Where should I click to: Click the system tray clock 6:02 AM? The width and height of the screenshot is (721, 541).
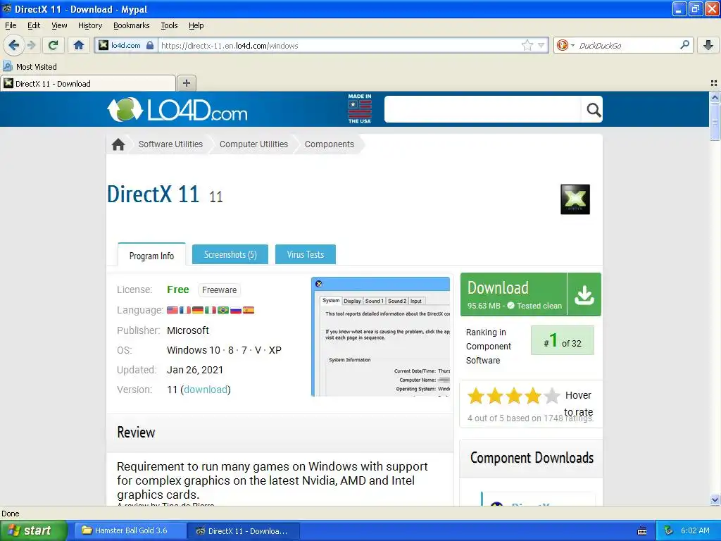point(695,530)
